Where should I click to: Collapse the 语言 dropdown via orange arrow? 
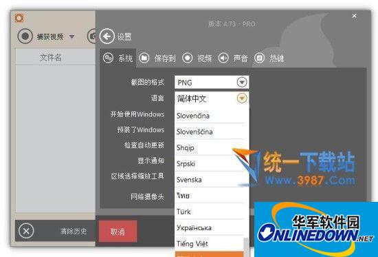242,99
